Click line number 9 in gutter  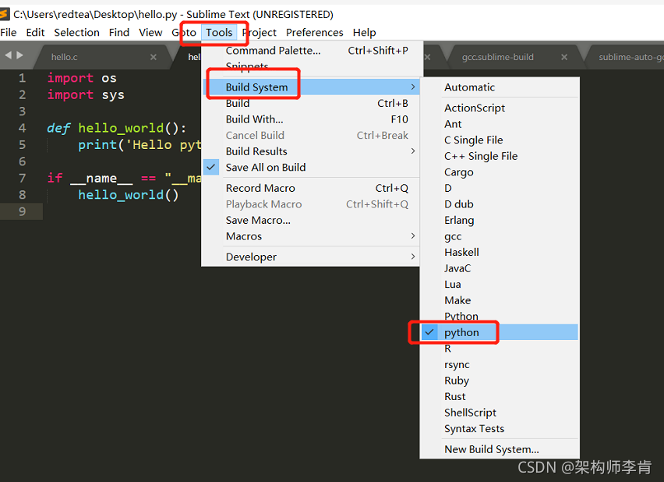pos(22,211)
